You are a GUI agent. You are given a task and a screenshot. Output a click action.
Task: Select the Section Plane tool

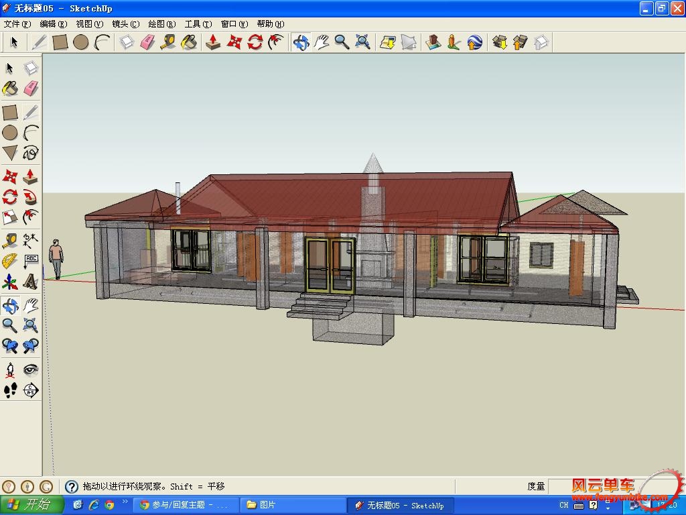(31, 390)
